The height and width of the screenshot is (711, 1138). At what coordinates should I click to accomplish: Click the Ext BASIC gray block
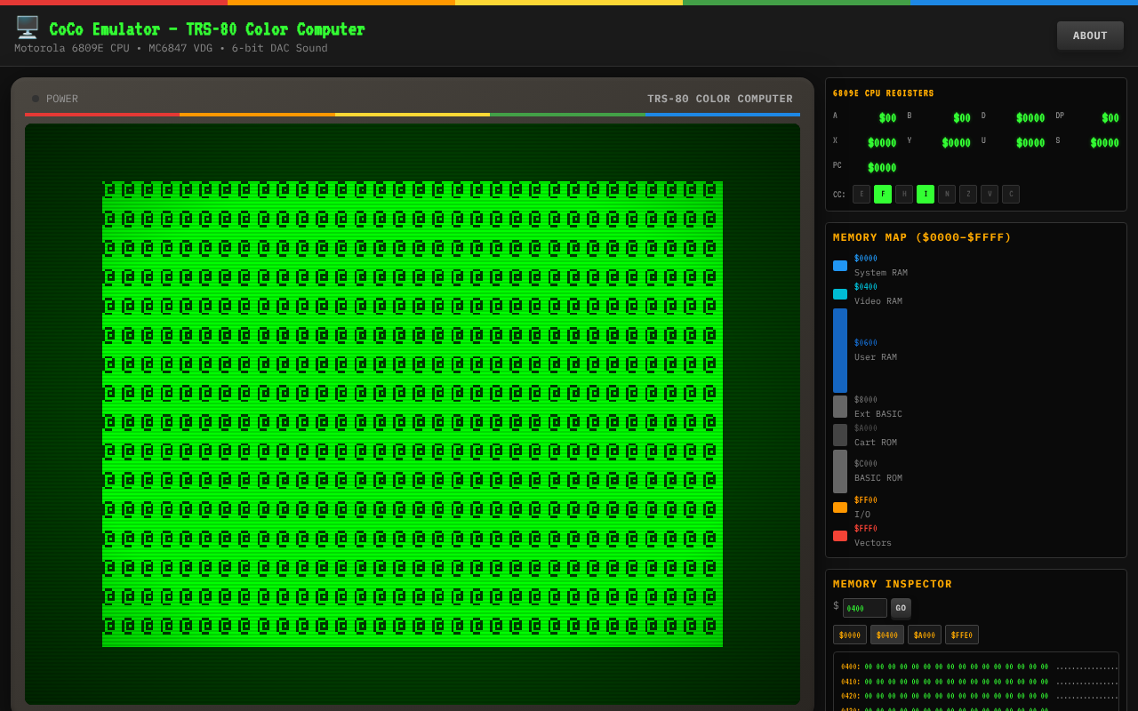840,407
